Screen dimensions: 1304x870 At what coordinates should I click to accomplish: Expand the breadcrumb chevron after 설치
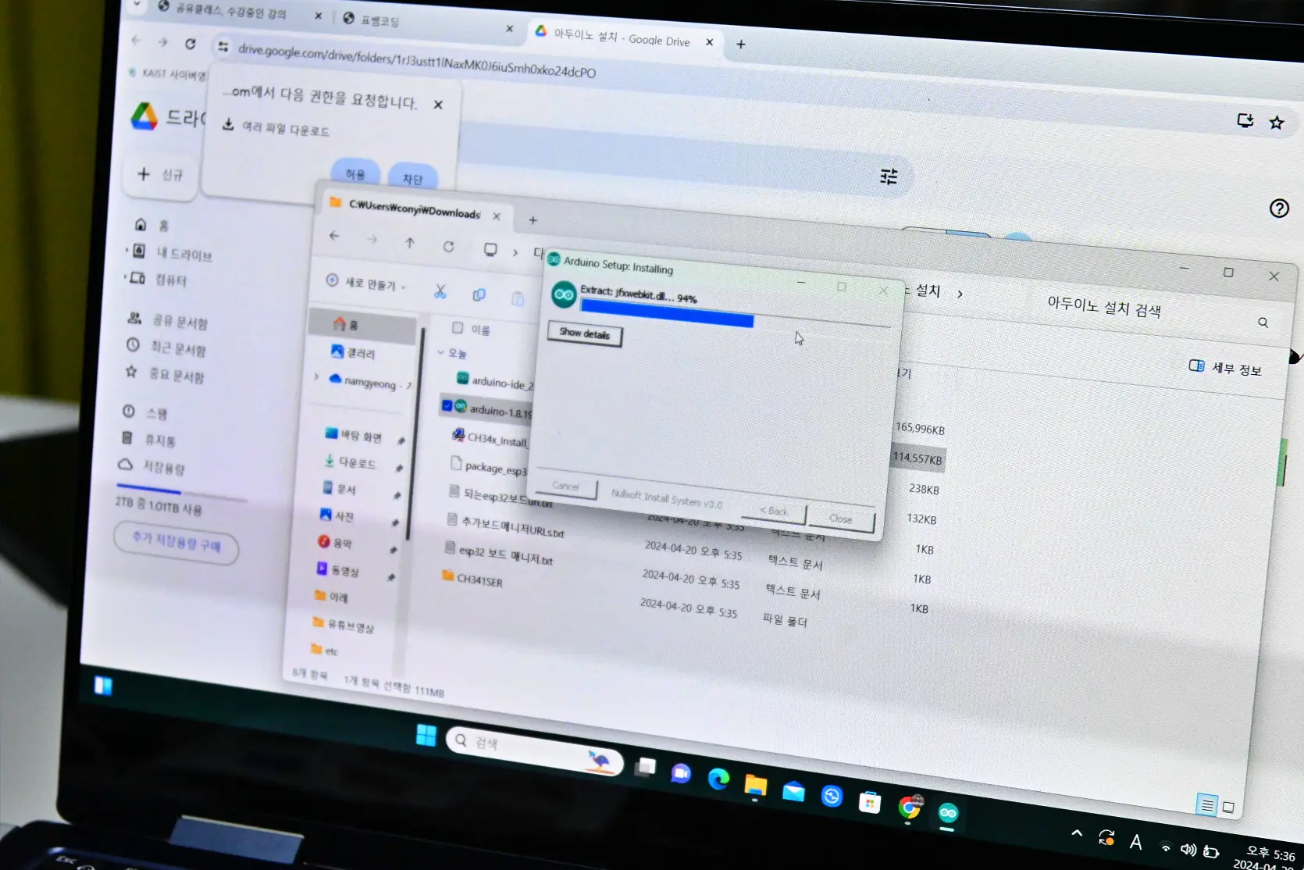coord(960,294)
